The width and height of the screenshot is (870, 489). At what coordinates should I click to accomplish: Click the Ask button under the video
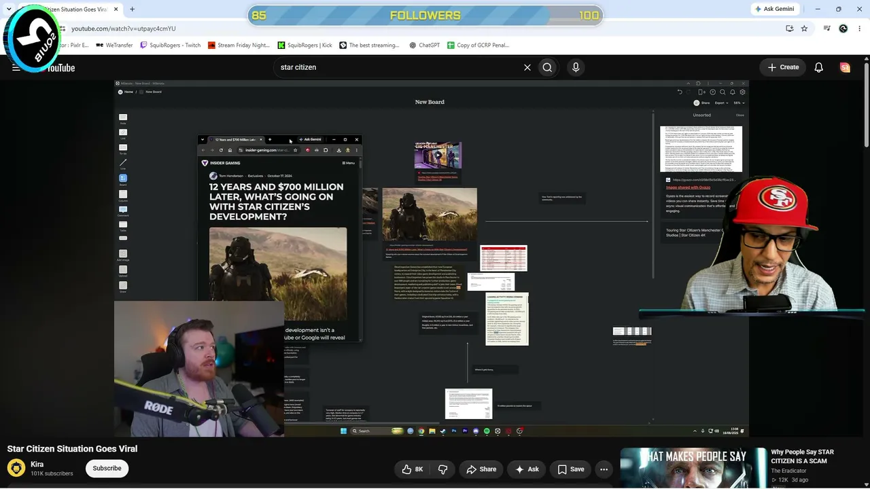(x=527, y=469)
